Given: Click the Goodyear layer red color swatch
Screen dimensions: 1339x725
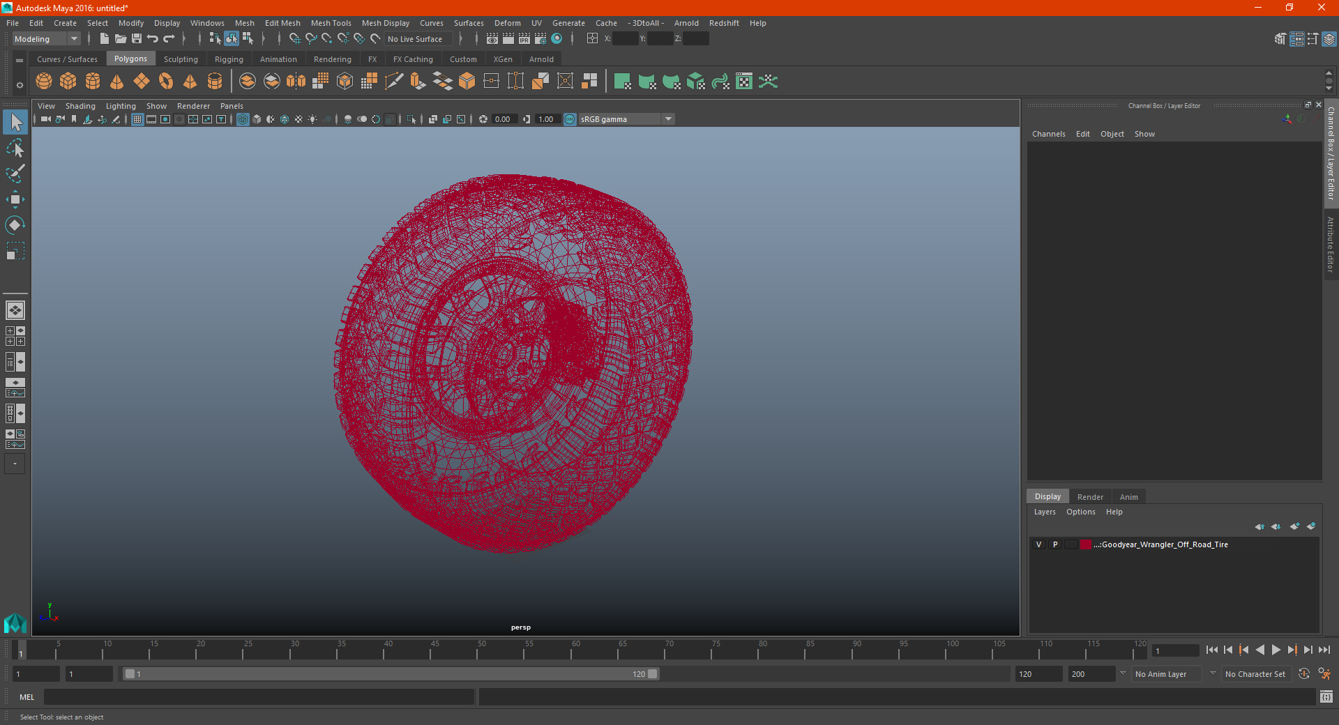Looking at the screenshot, I should coord(1086,544).
